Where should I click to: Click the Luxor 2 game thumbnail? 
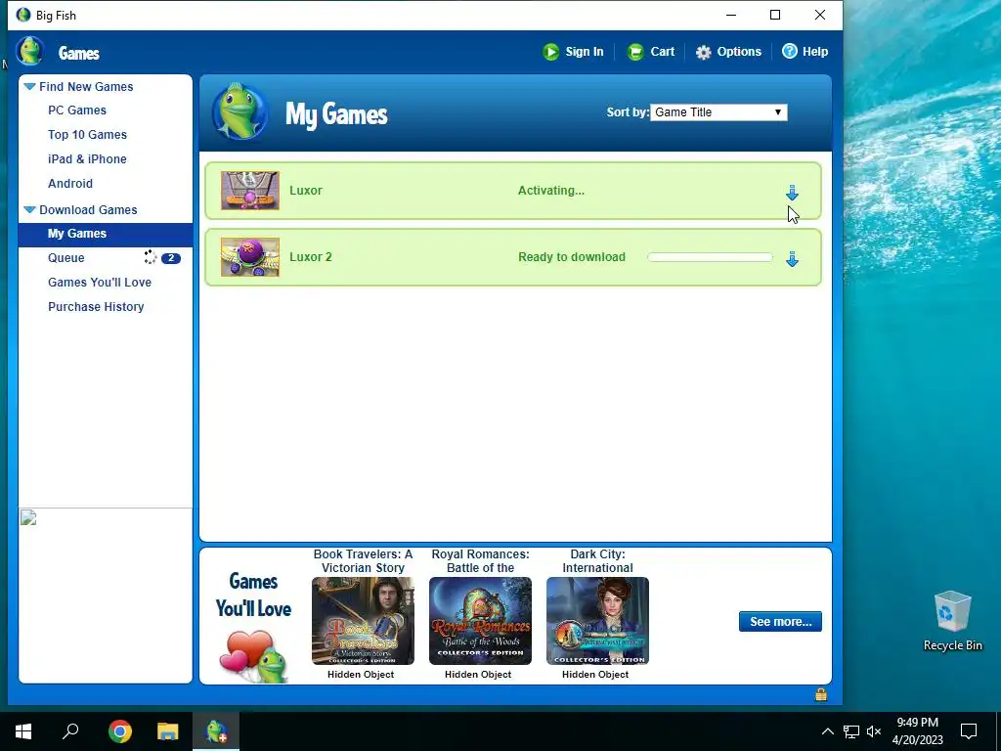pos(250,257)
